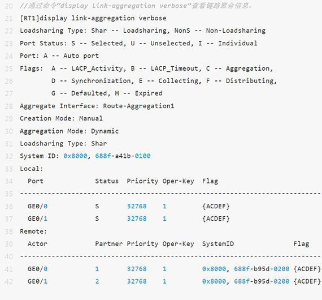
Task: Click the Route-Aggregation1 interface name
Action: click(138, 106)
